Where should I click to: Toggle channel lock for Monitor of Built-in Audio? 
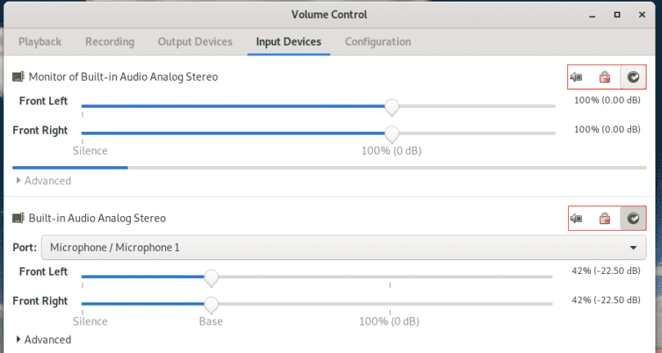click(x=605, y=77)
